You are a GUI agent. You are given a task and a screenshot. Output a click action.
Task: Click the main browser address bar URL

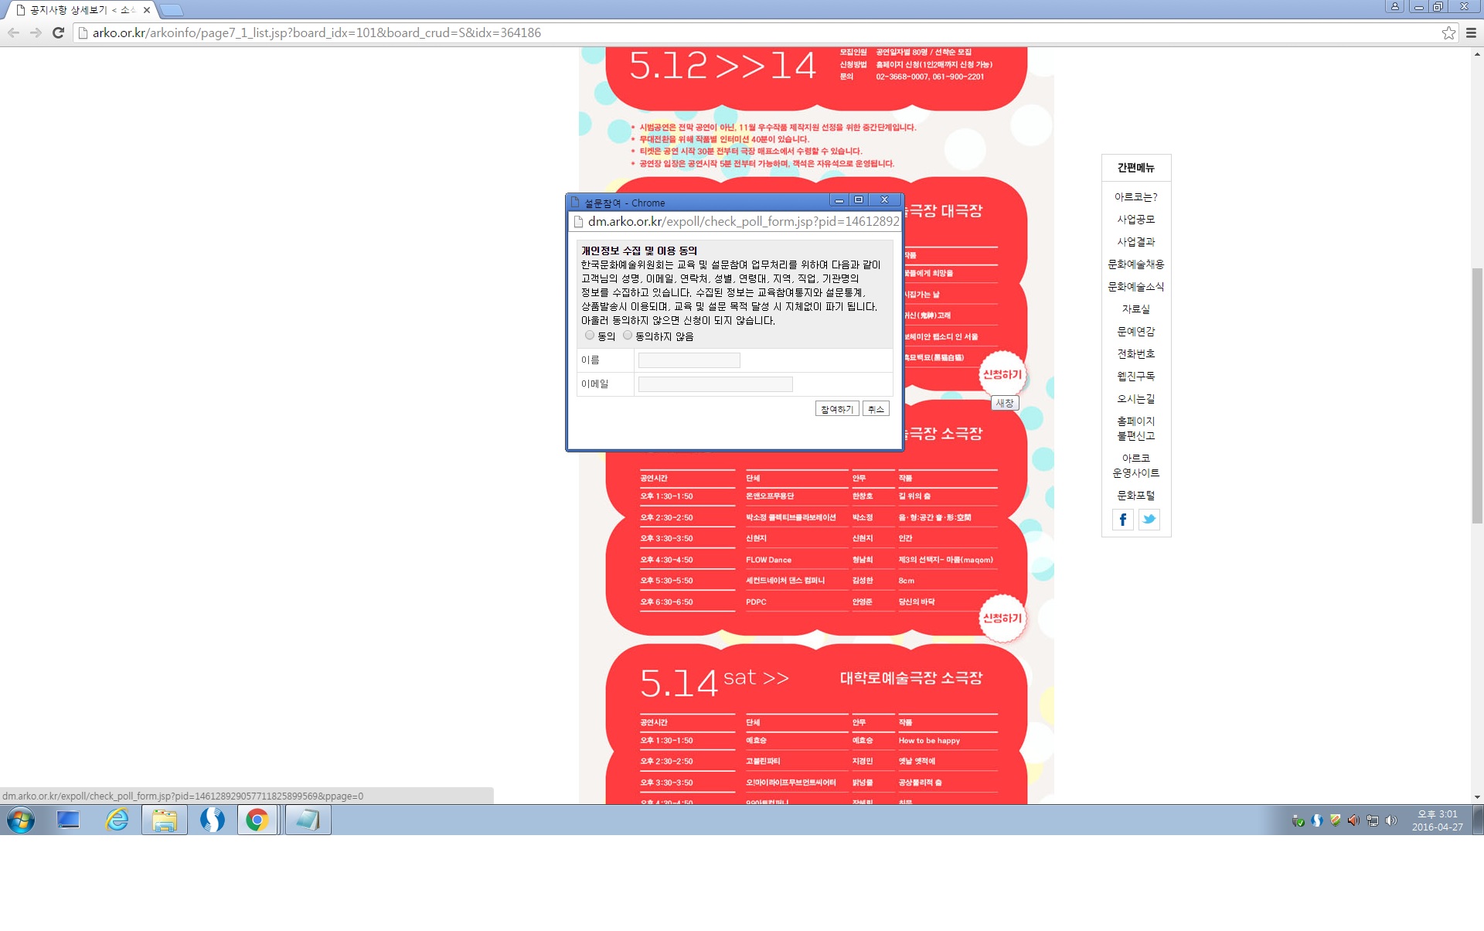[x=317, y=32]
